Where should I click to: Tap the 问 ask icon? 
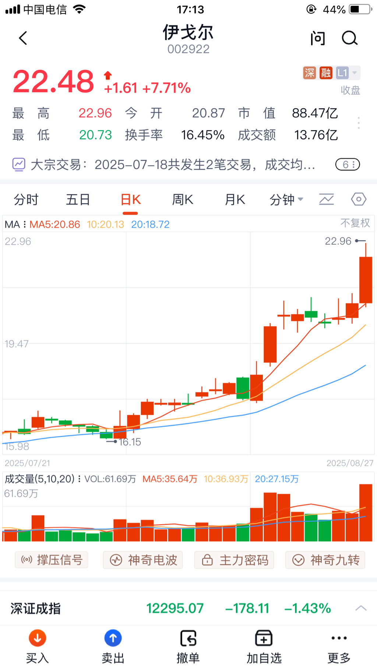[x=317, y=38]
